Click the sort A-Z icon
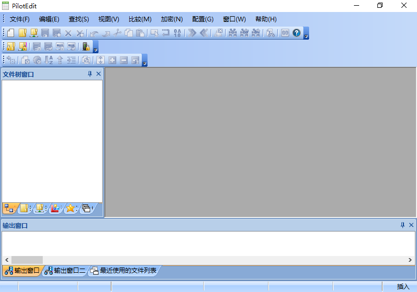This screenshot has height=292, width=417. pos(48,60)
